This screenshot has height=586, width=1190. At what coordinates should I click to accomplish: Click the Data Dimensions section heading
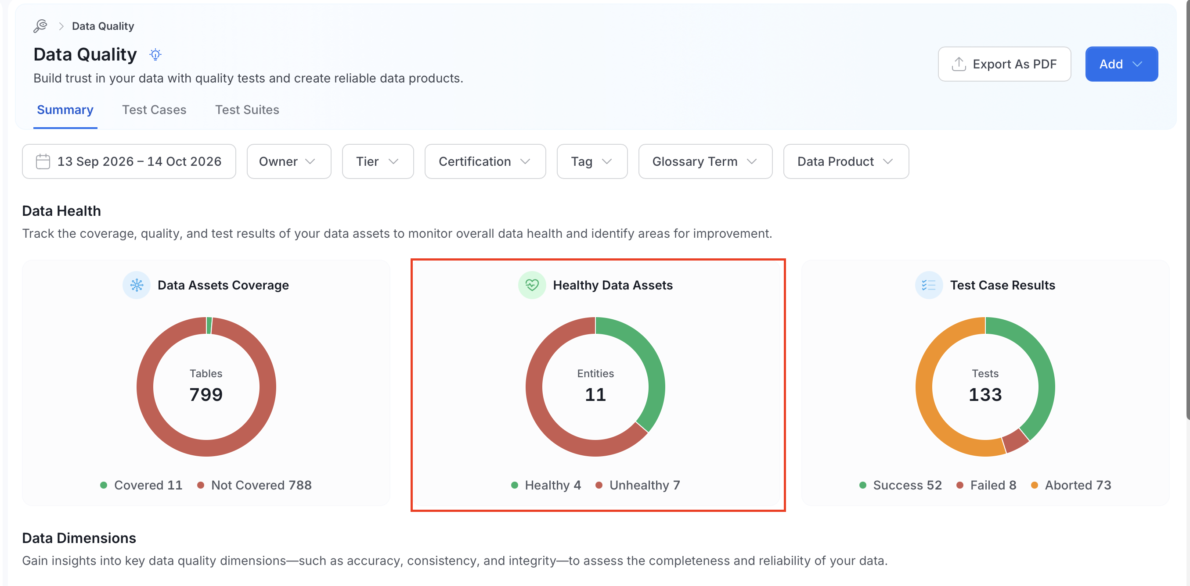click(x=79, y=538)
